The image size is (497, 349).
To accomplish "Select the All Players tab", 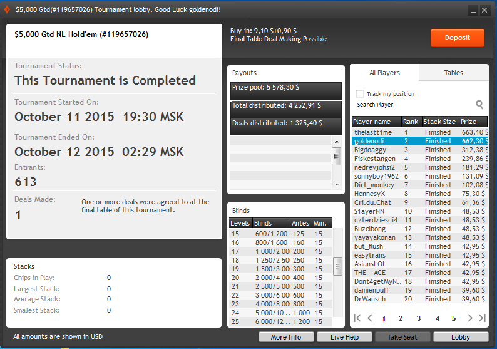I will [384, 73].
